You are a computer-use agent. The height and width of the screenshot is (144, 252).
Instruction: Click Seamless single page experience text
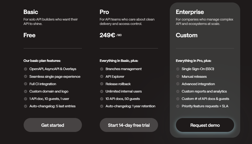(55, 77)
